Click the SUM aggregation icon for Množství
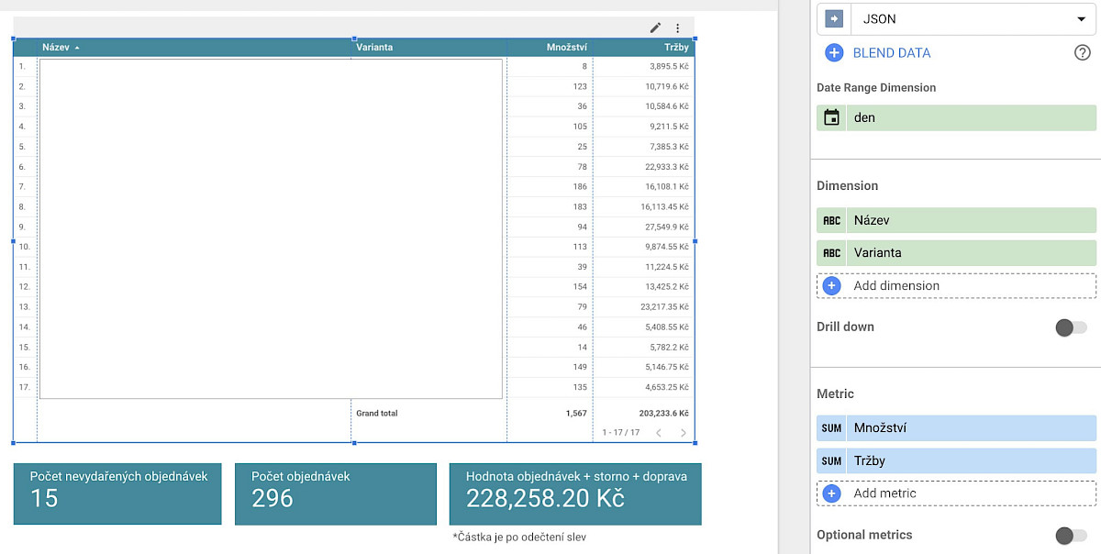 [x=832, y=427]
